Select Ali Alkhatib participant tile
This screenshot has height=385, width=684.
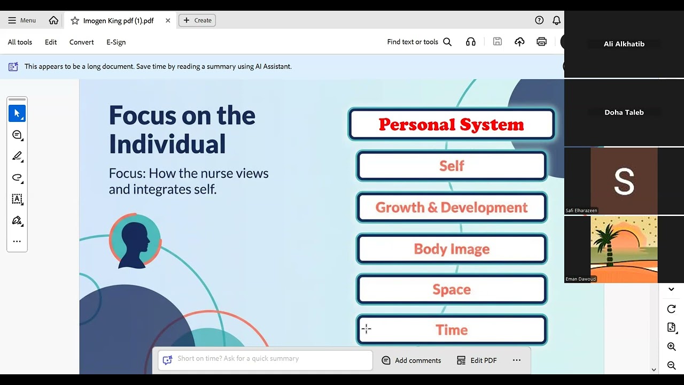(624, 44)
